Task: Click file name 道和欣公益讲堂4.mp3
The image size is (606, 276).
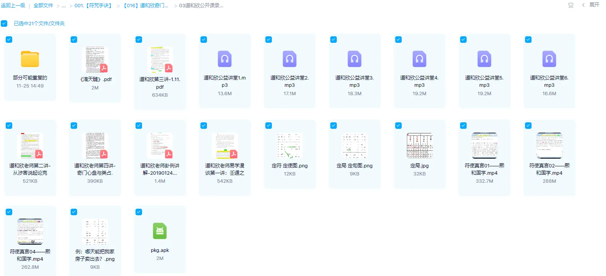Action: 419,81
